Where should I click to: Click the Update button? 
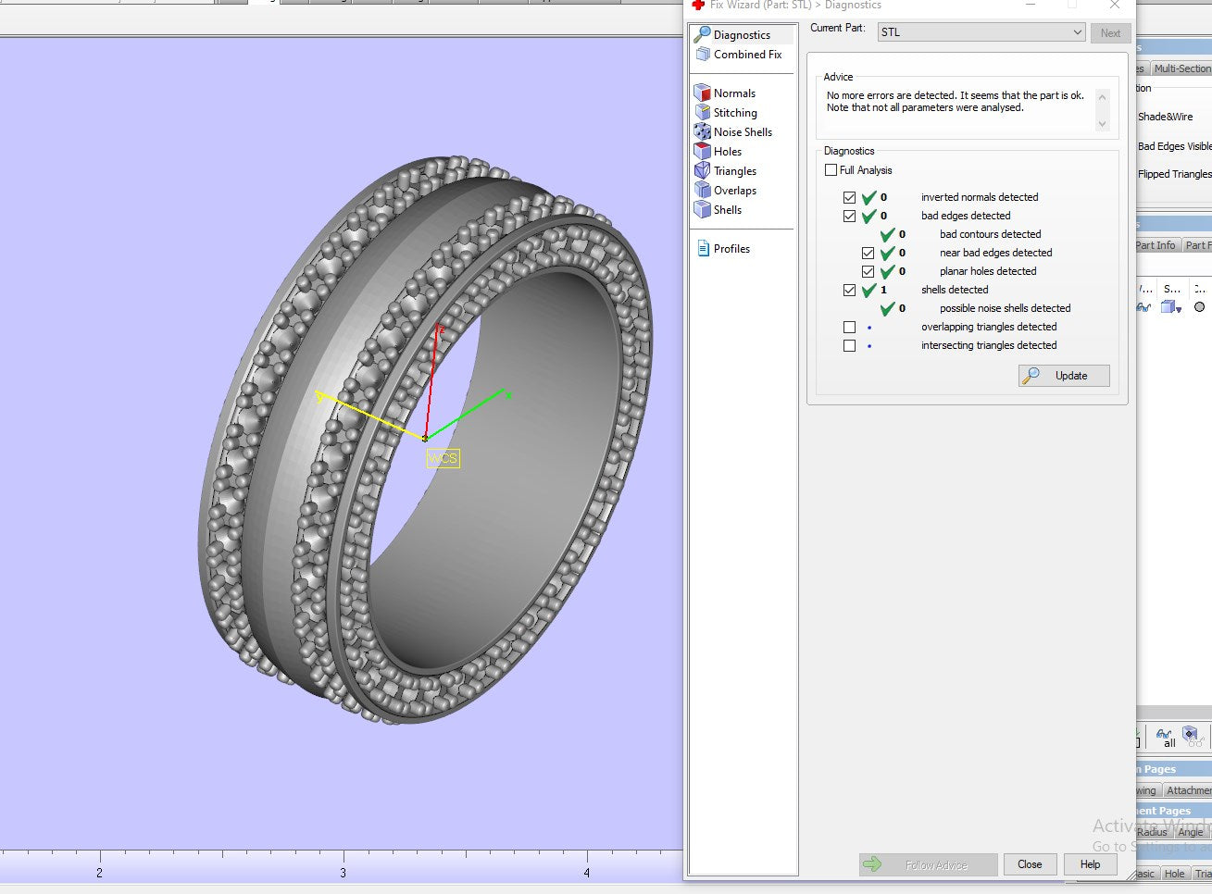(x=1064, y=376)
